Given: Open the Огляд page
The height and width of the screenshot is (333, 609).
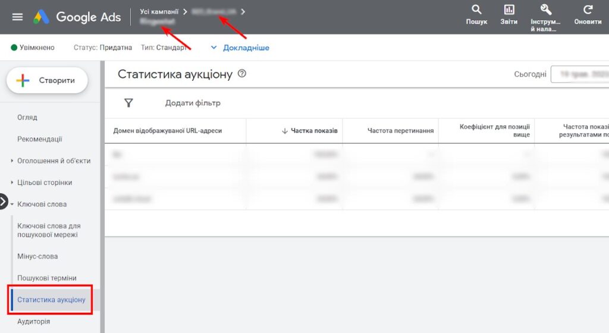Looking at the screenshot, I should 27,117.
